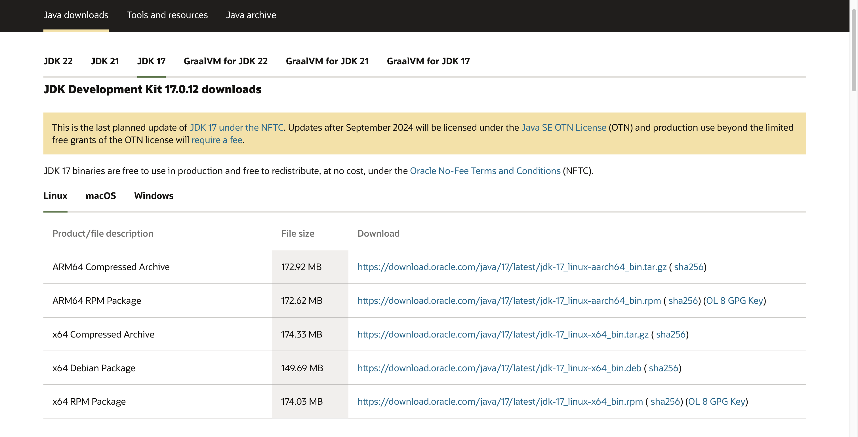
Task: Download jdk-17_linux-x64_bin.rpm
Action: 500,401
